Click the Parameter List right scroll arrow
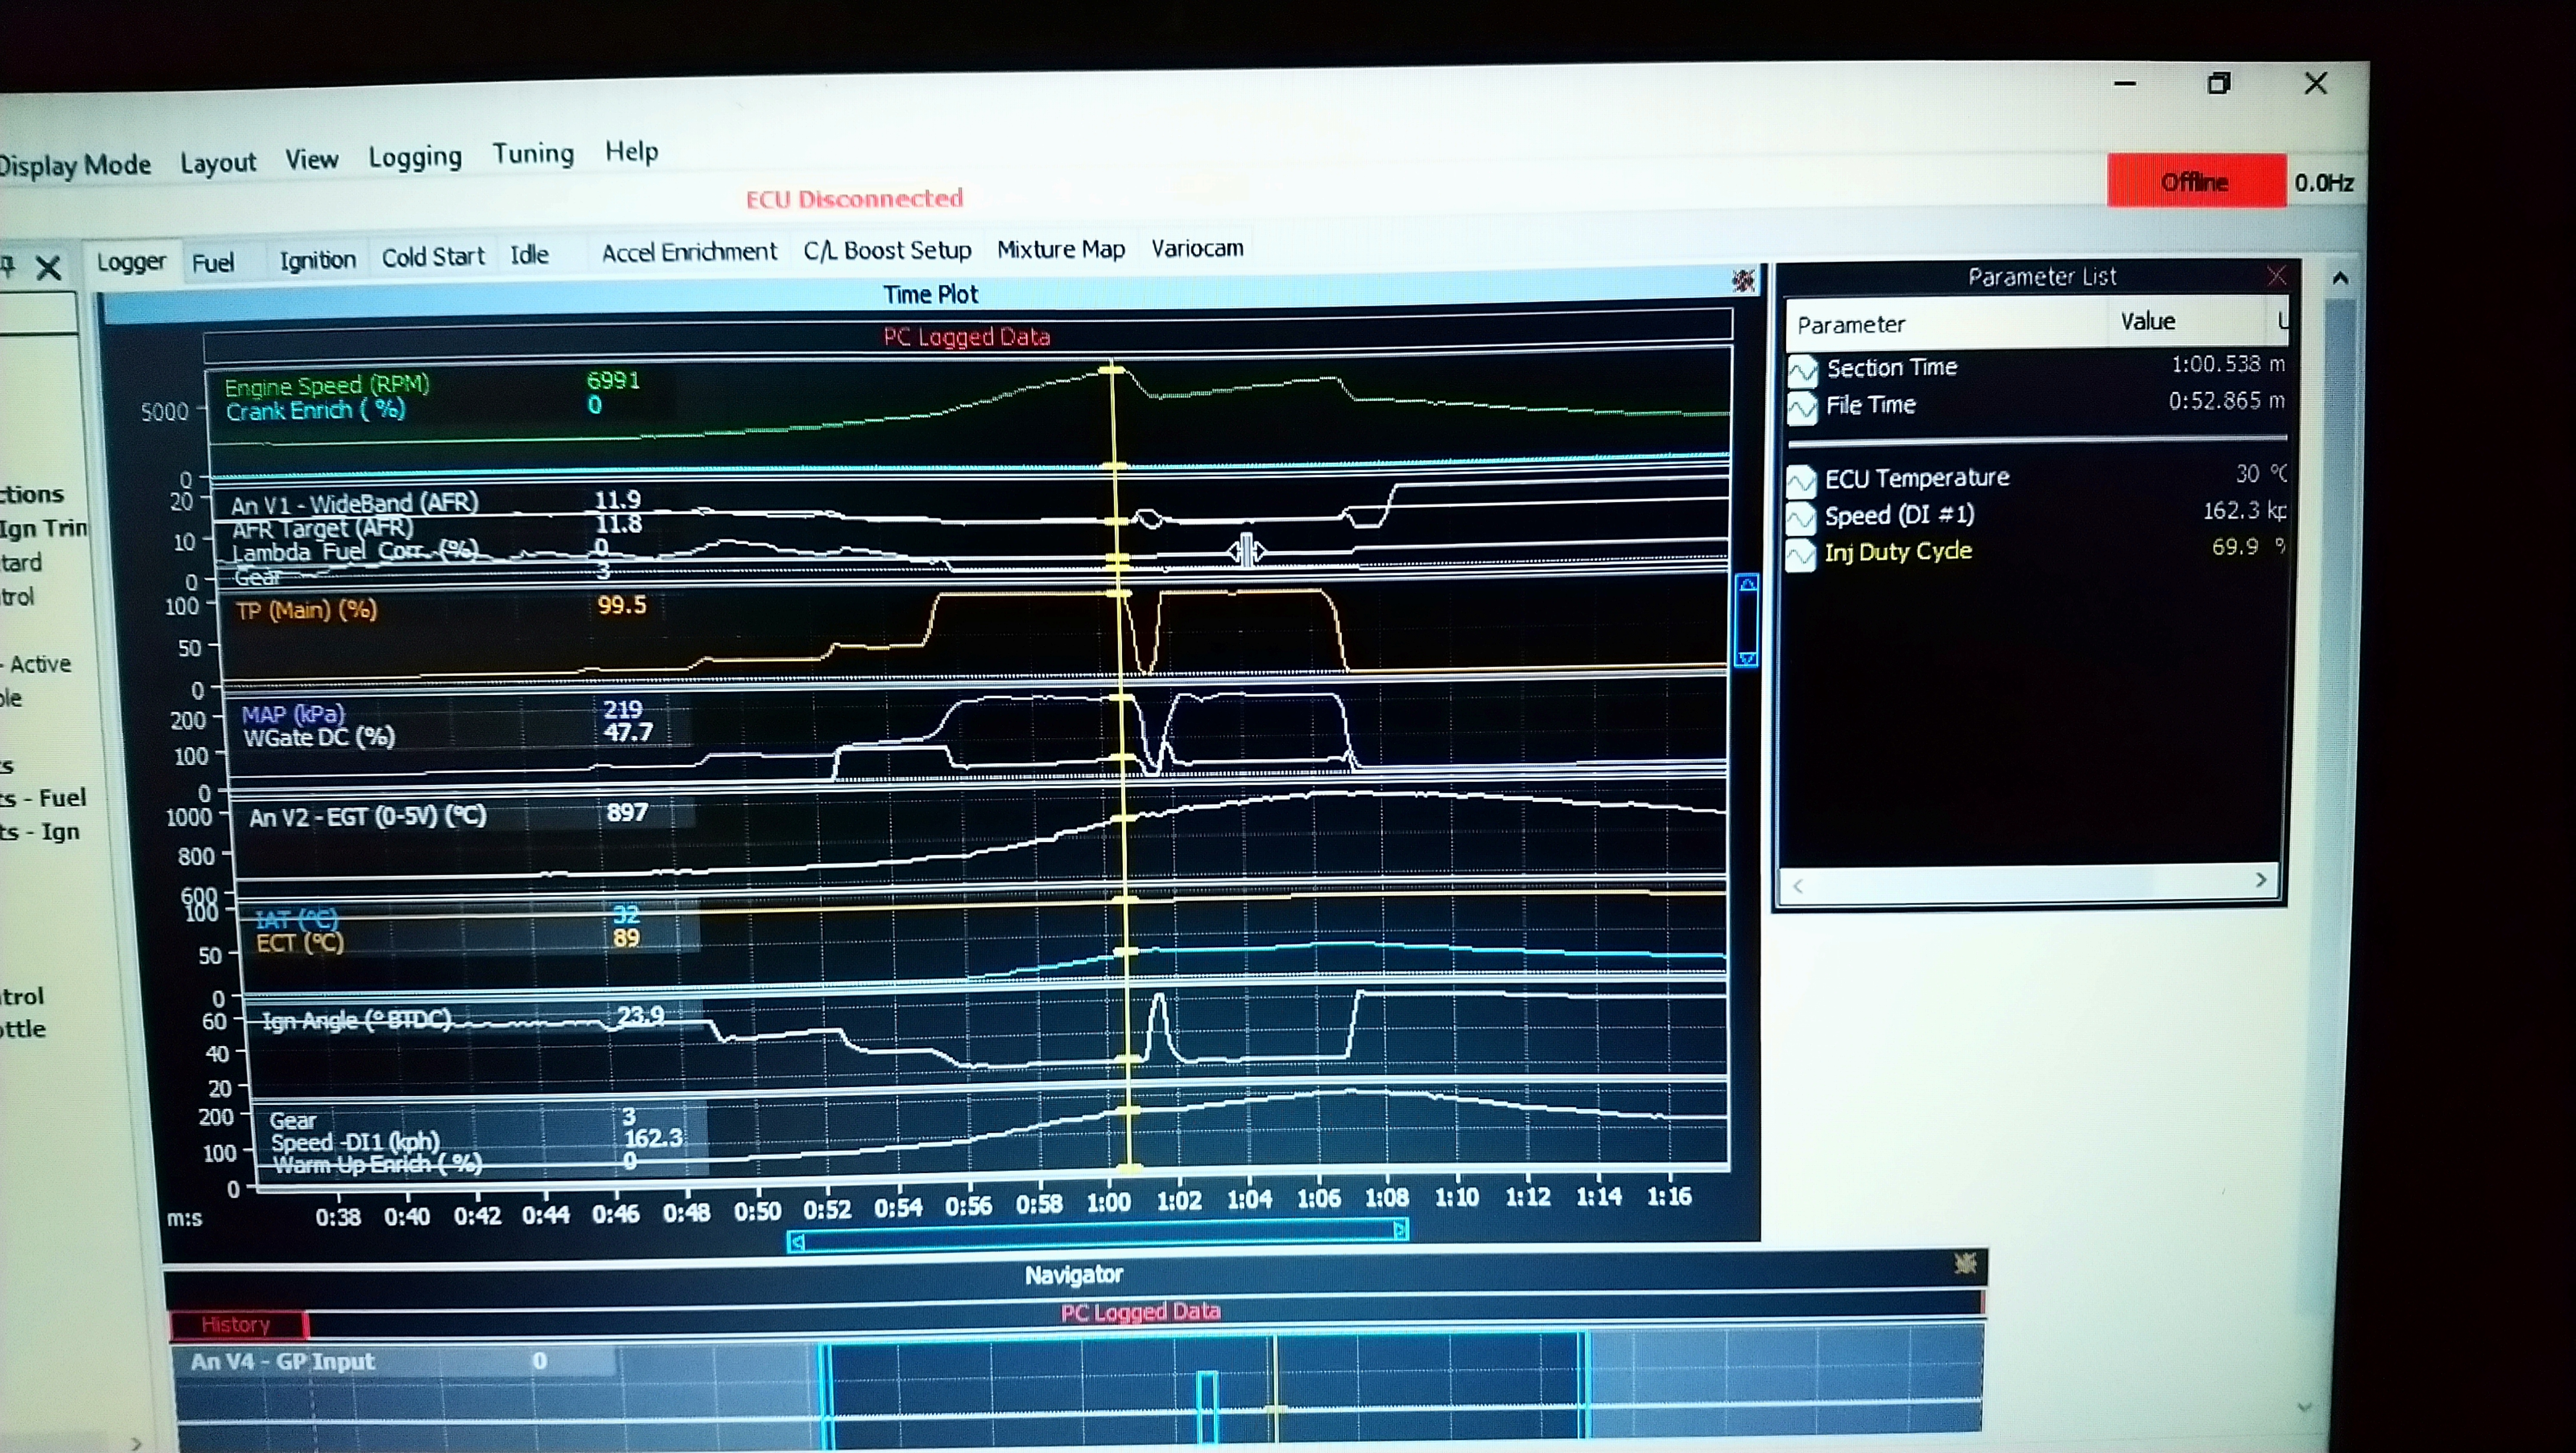The image size is (2576, 1453). point(2261,880)
